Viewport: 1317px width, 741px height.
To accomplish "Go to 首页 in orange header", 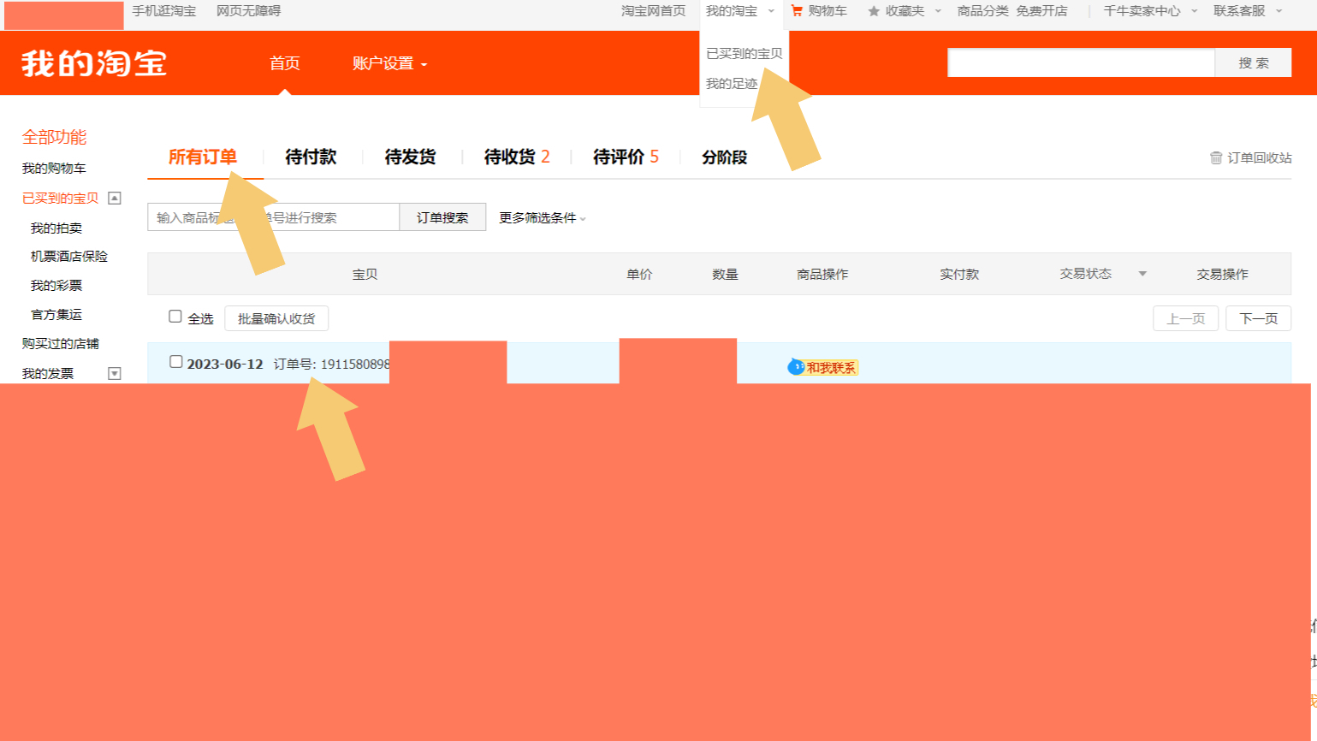I will click(284, 63).
